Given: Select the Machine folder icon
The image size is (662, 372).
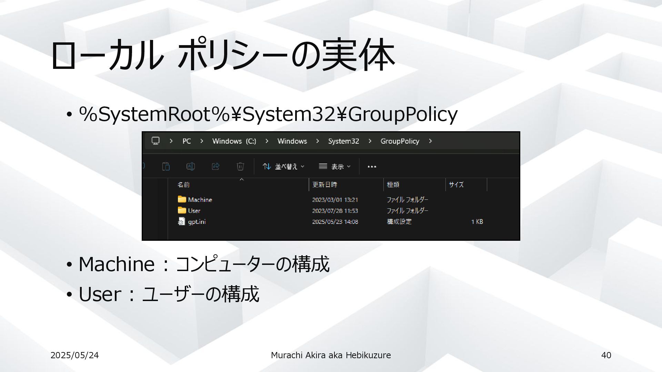Looking at the screenshot, I should click(182, 199).
